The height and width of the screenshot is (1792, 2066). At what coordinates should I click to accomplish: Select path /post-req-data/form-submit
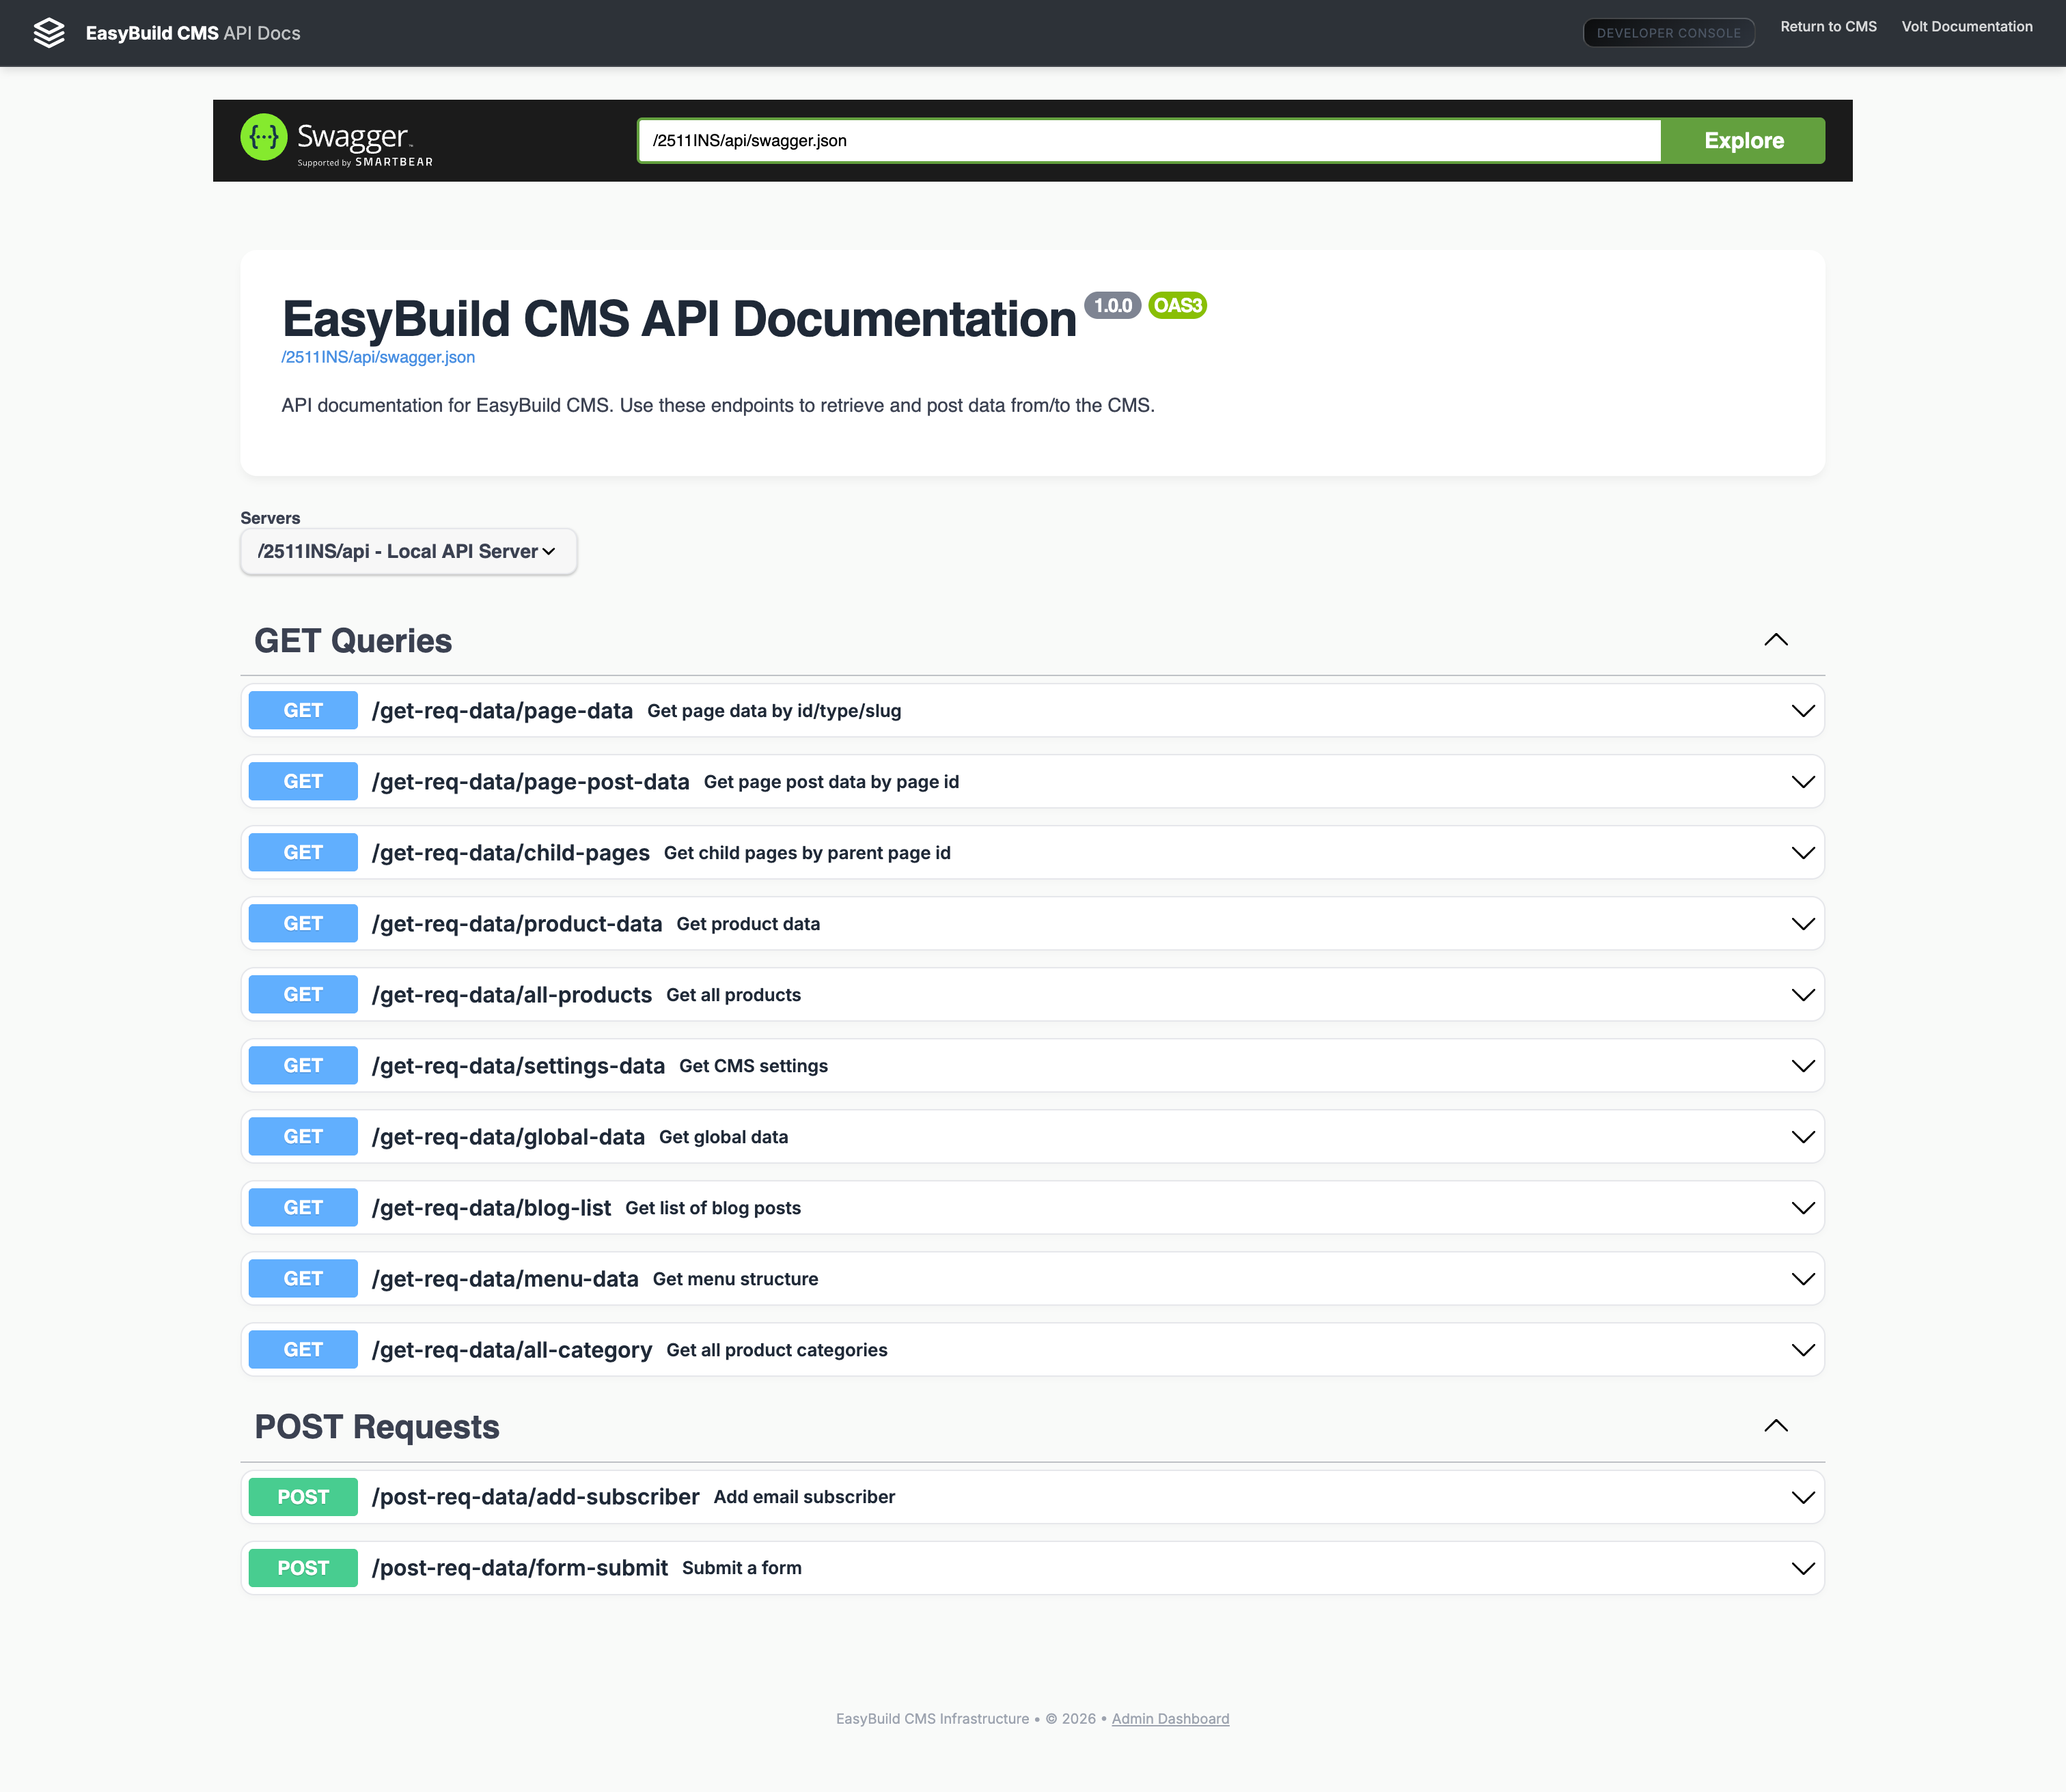tap(519, 1568)
